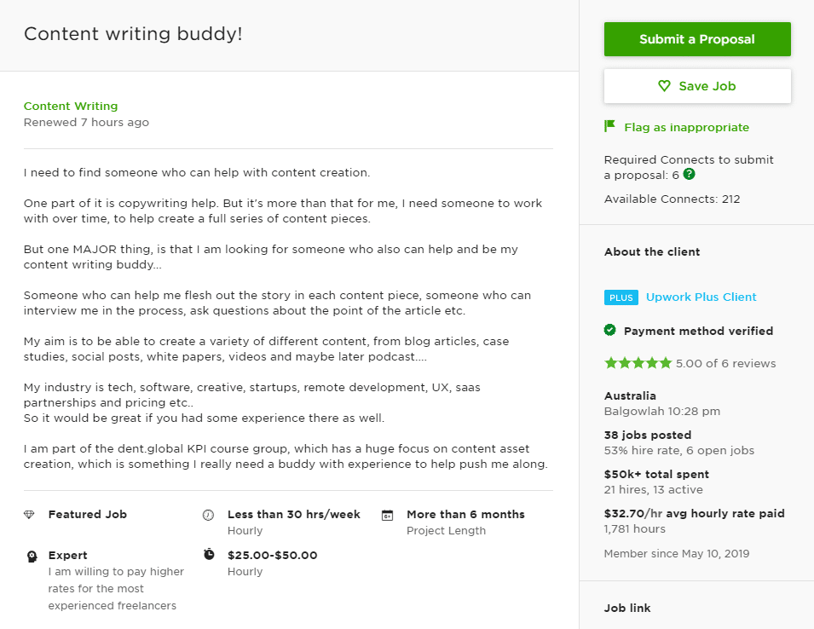The image size is (814, 629).
Task: Click the Job link section heading
Action: (626, 608)
